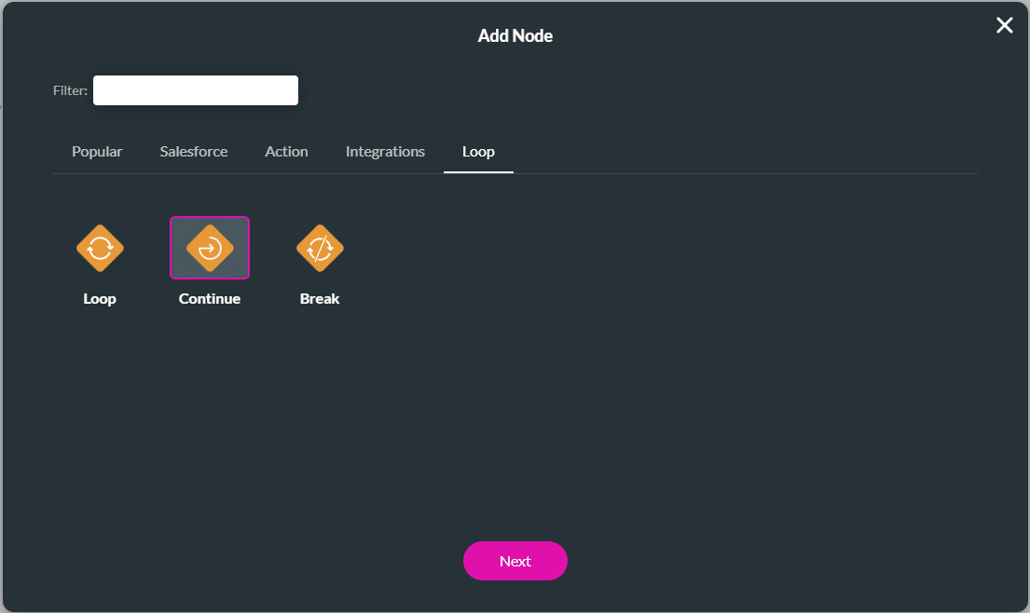1030x613 pixels.
Task: Click the orange circular-arrow Loop diamond
Action: pyautogui.click(x=99, y=248)
